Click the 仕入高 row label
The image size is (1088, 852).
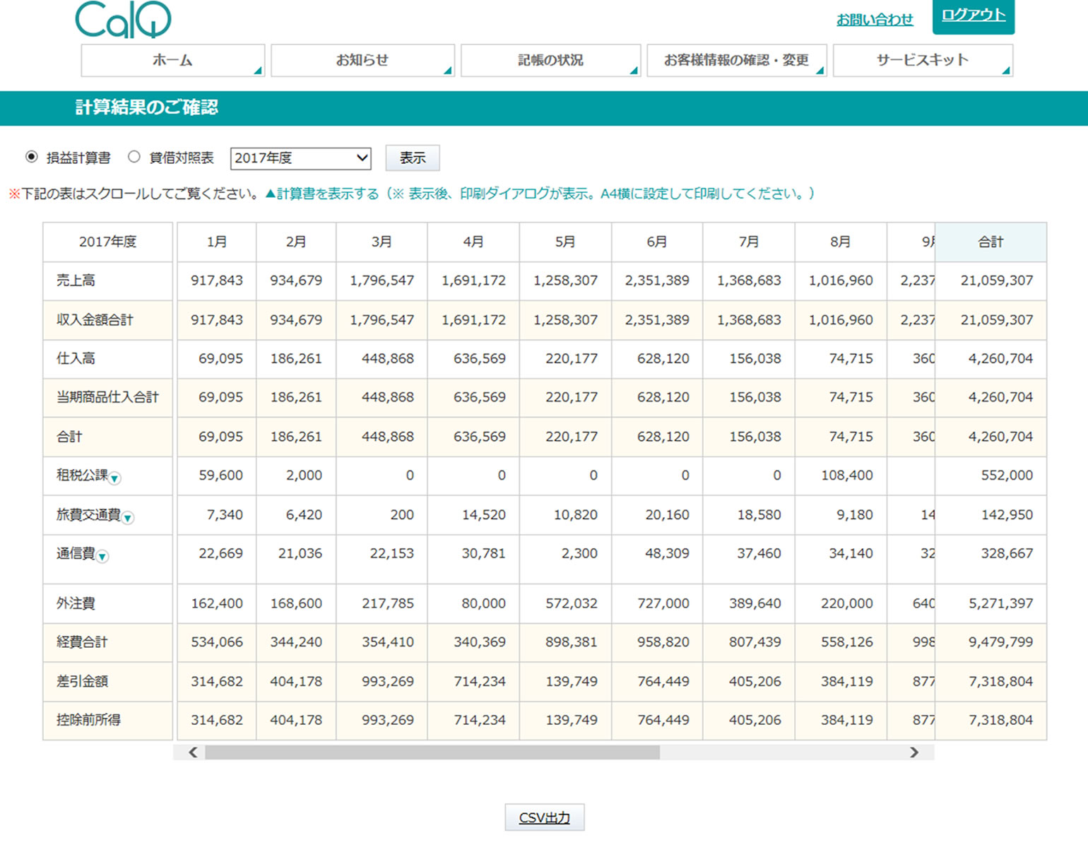pyautogui.click(x=76, y=359)
